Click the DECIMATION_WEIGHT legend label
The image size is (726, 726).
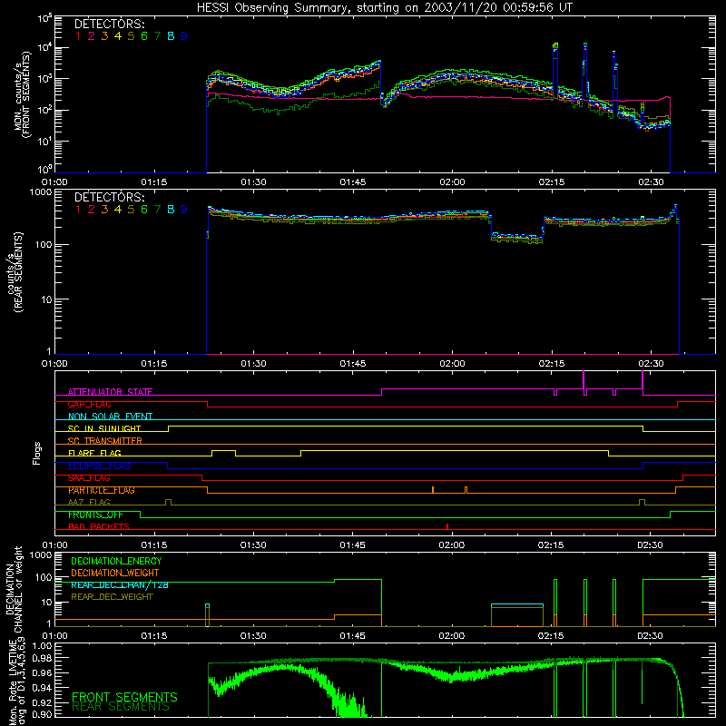(x=115, y=574)
